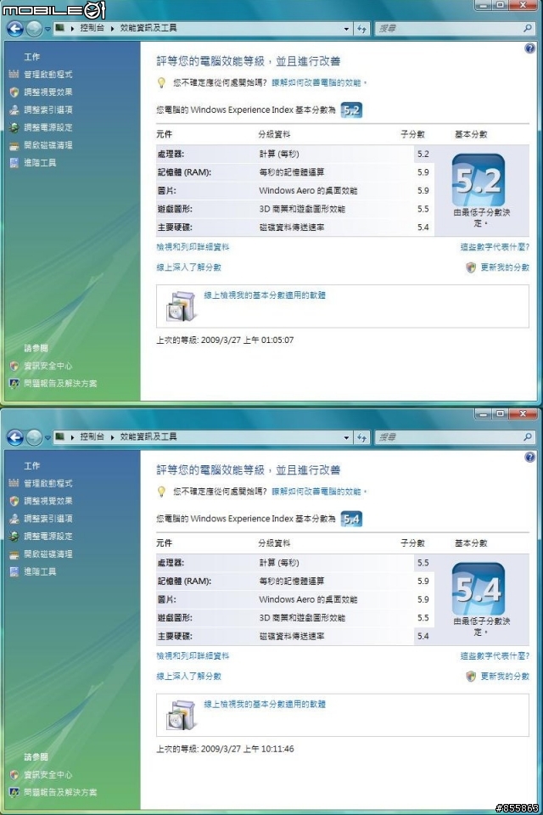Click the 開啟磁碟清理 text link in the 5.2 score window
Image resolution: width=543 pixels, height=815 pixels.
click(48, 145)
